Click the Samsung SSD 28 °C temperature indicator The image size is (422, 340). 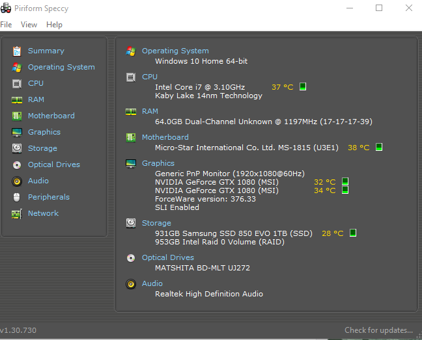point(333,233)
